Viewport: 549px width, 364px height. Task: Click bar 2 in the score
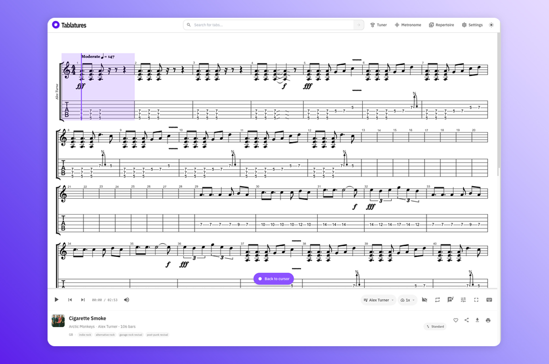[164, 90]
